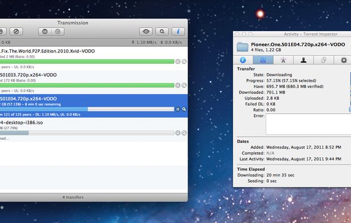Open Quick Look with the eye icon
351x223 pixels.
[146, 32]
